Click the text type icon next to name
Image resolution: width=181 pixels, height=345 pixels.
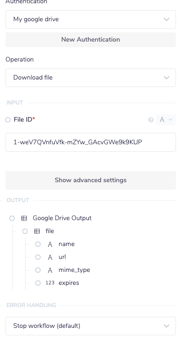[50, 244]
